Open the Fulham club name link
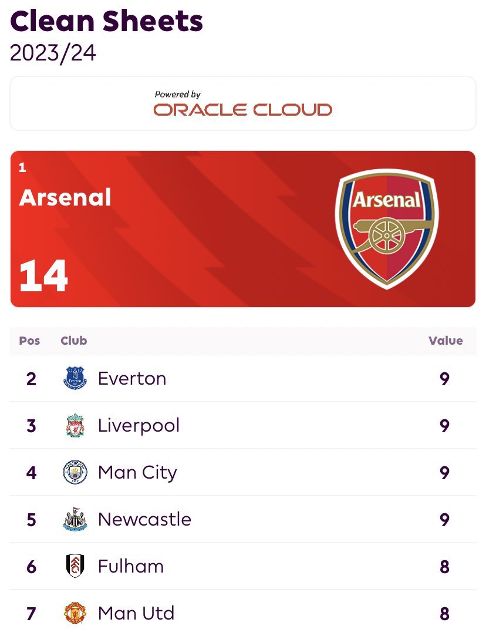This screenshot has height=636, width=486. pyautogui.click(x=131, y=566)
